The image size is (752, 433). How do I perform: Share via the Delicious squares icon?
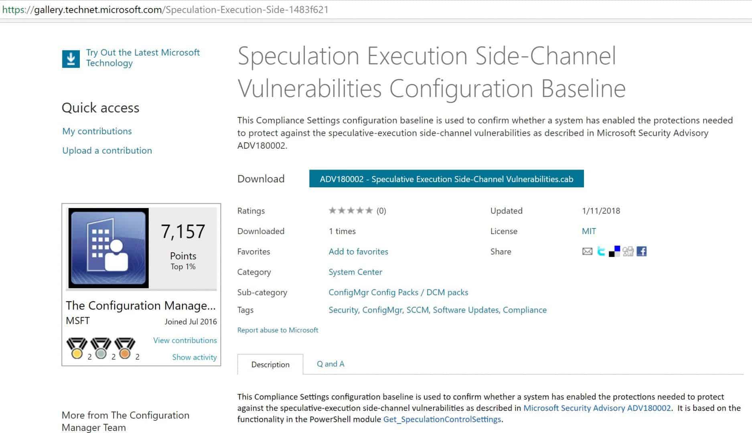click(614, 251)
